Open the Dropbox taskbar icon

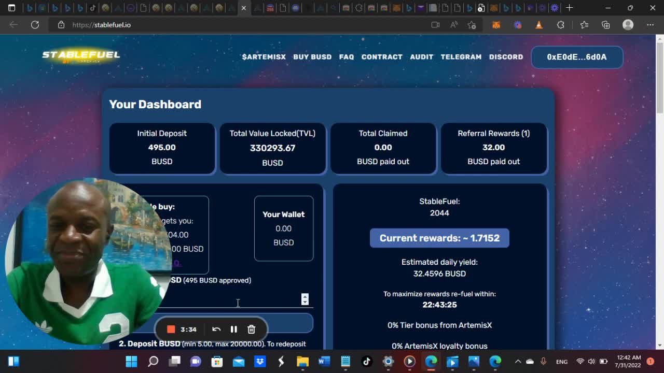pyautogui.click(x=260, y=361)
